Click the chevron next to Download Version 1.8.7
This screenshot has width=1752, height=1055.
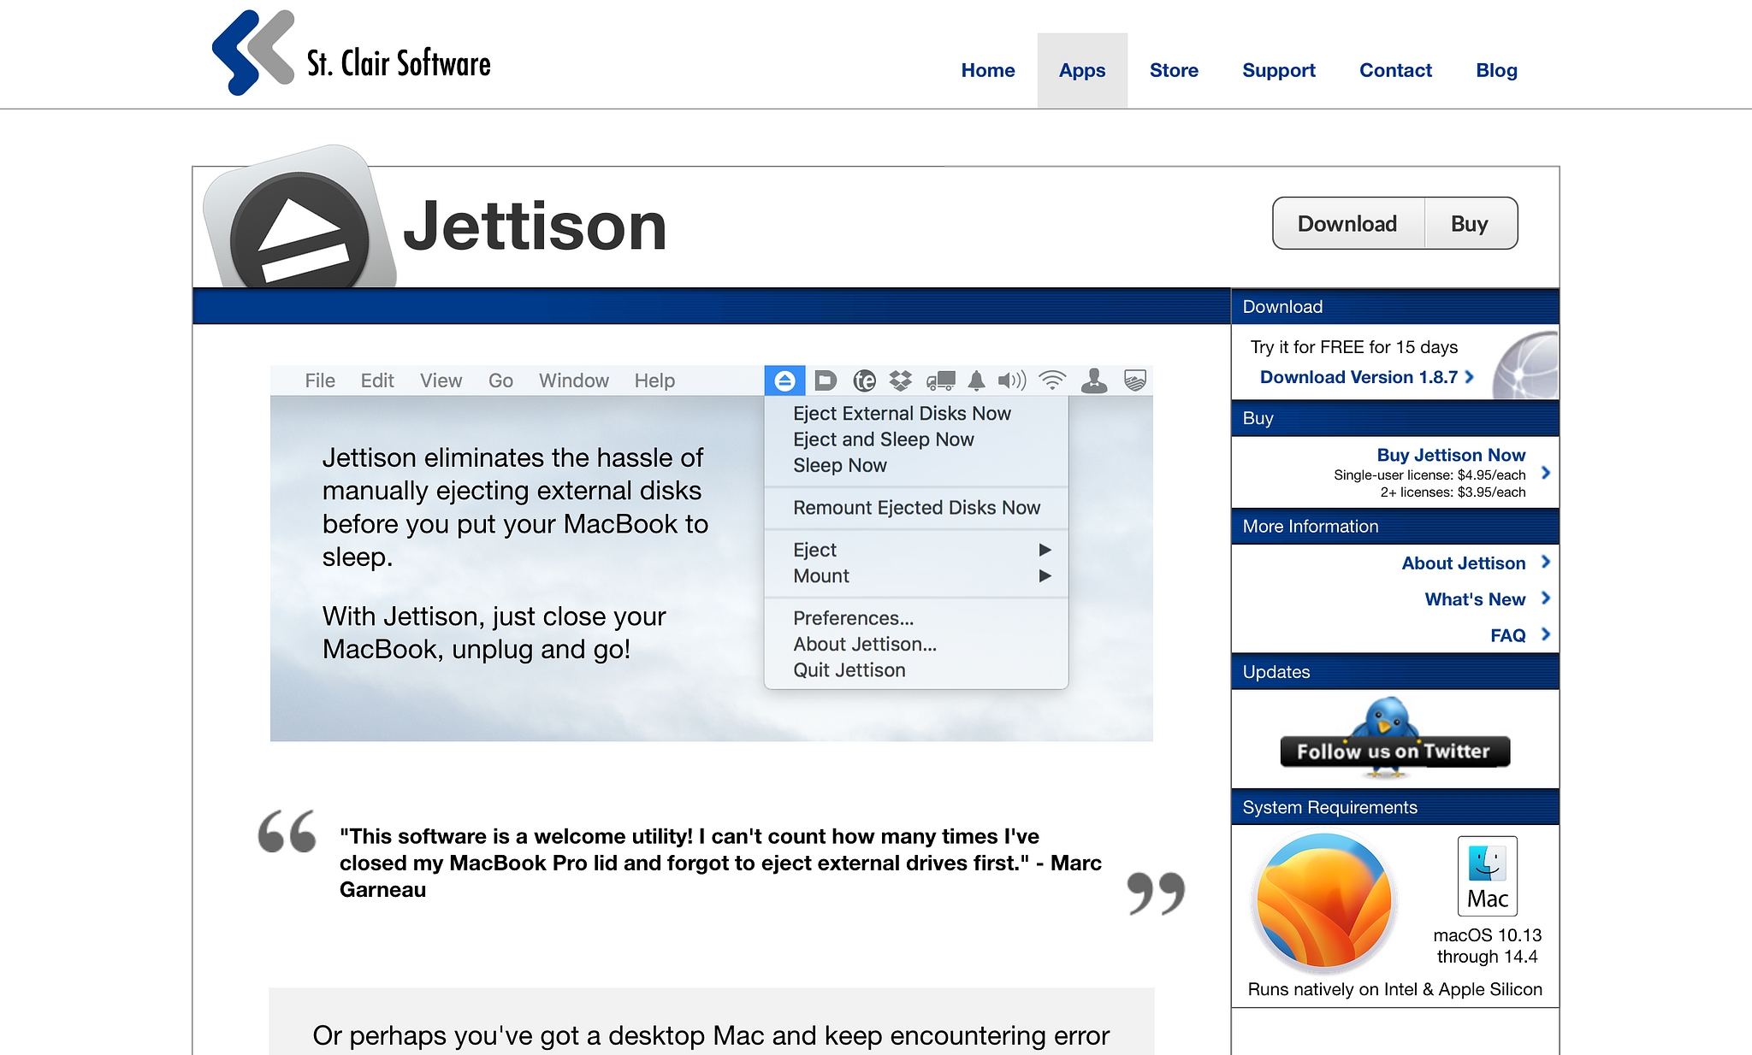1469,377
